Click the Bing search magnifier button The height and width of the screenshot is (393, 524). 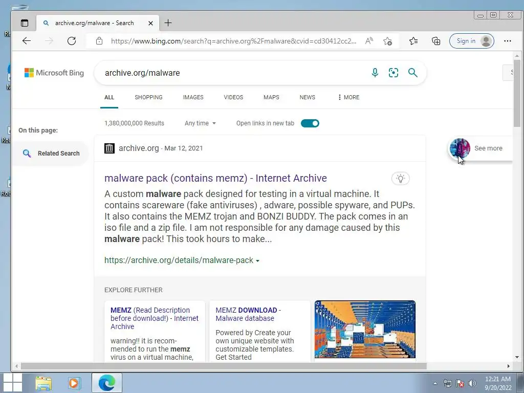(413, 73)
